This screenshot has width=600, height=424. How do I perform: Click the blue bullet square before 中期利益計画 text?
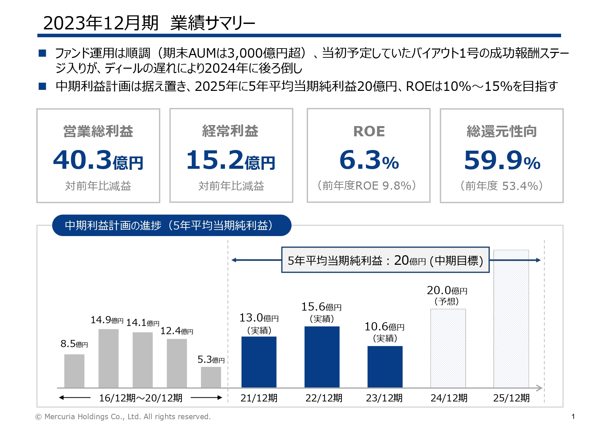(42, 86)
